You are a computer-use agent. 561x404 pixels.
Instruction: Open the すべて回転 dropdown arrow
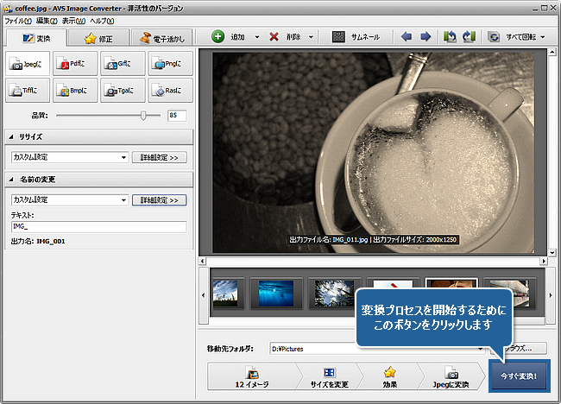(543, 37)
